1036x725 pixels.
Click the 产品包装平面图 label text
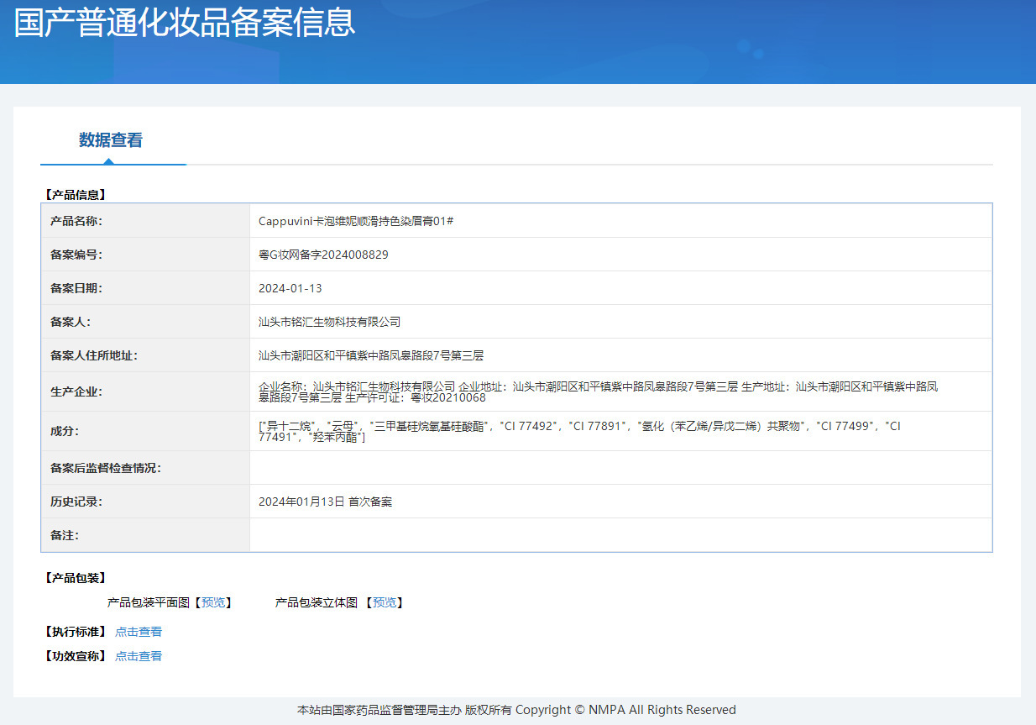pyautogui.click(x=149, y=602)
